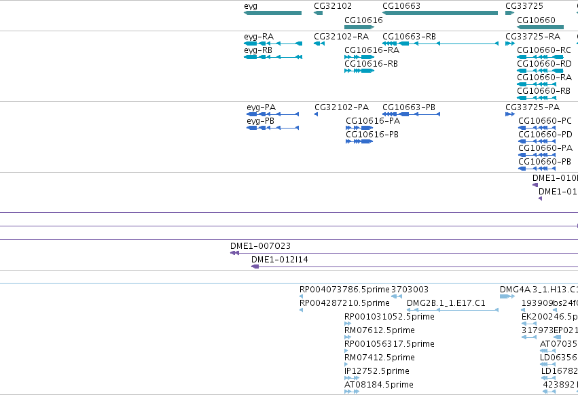Click the CG10663-RB label
This screenshot has height=395, width=578.
(x=409, y=37)
